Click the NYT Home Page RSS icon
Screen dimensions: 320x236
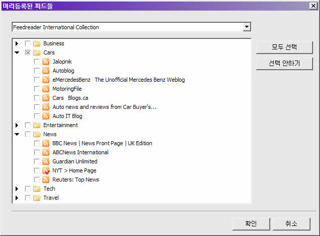[x=46, y=170]
